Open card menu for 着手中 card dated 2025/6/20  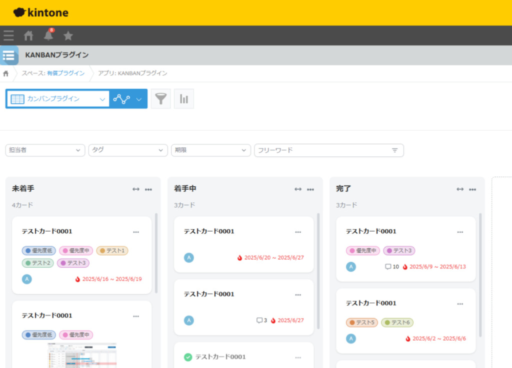pos(298,232)
